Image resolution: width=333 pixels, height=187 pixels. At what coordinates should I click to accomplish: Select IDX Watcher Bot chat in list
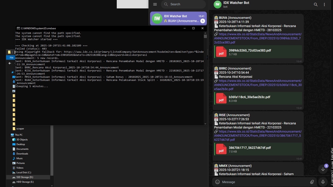coord(178,18)
